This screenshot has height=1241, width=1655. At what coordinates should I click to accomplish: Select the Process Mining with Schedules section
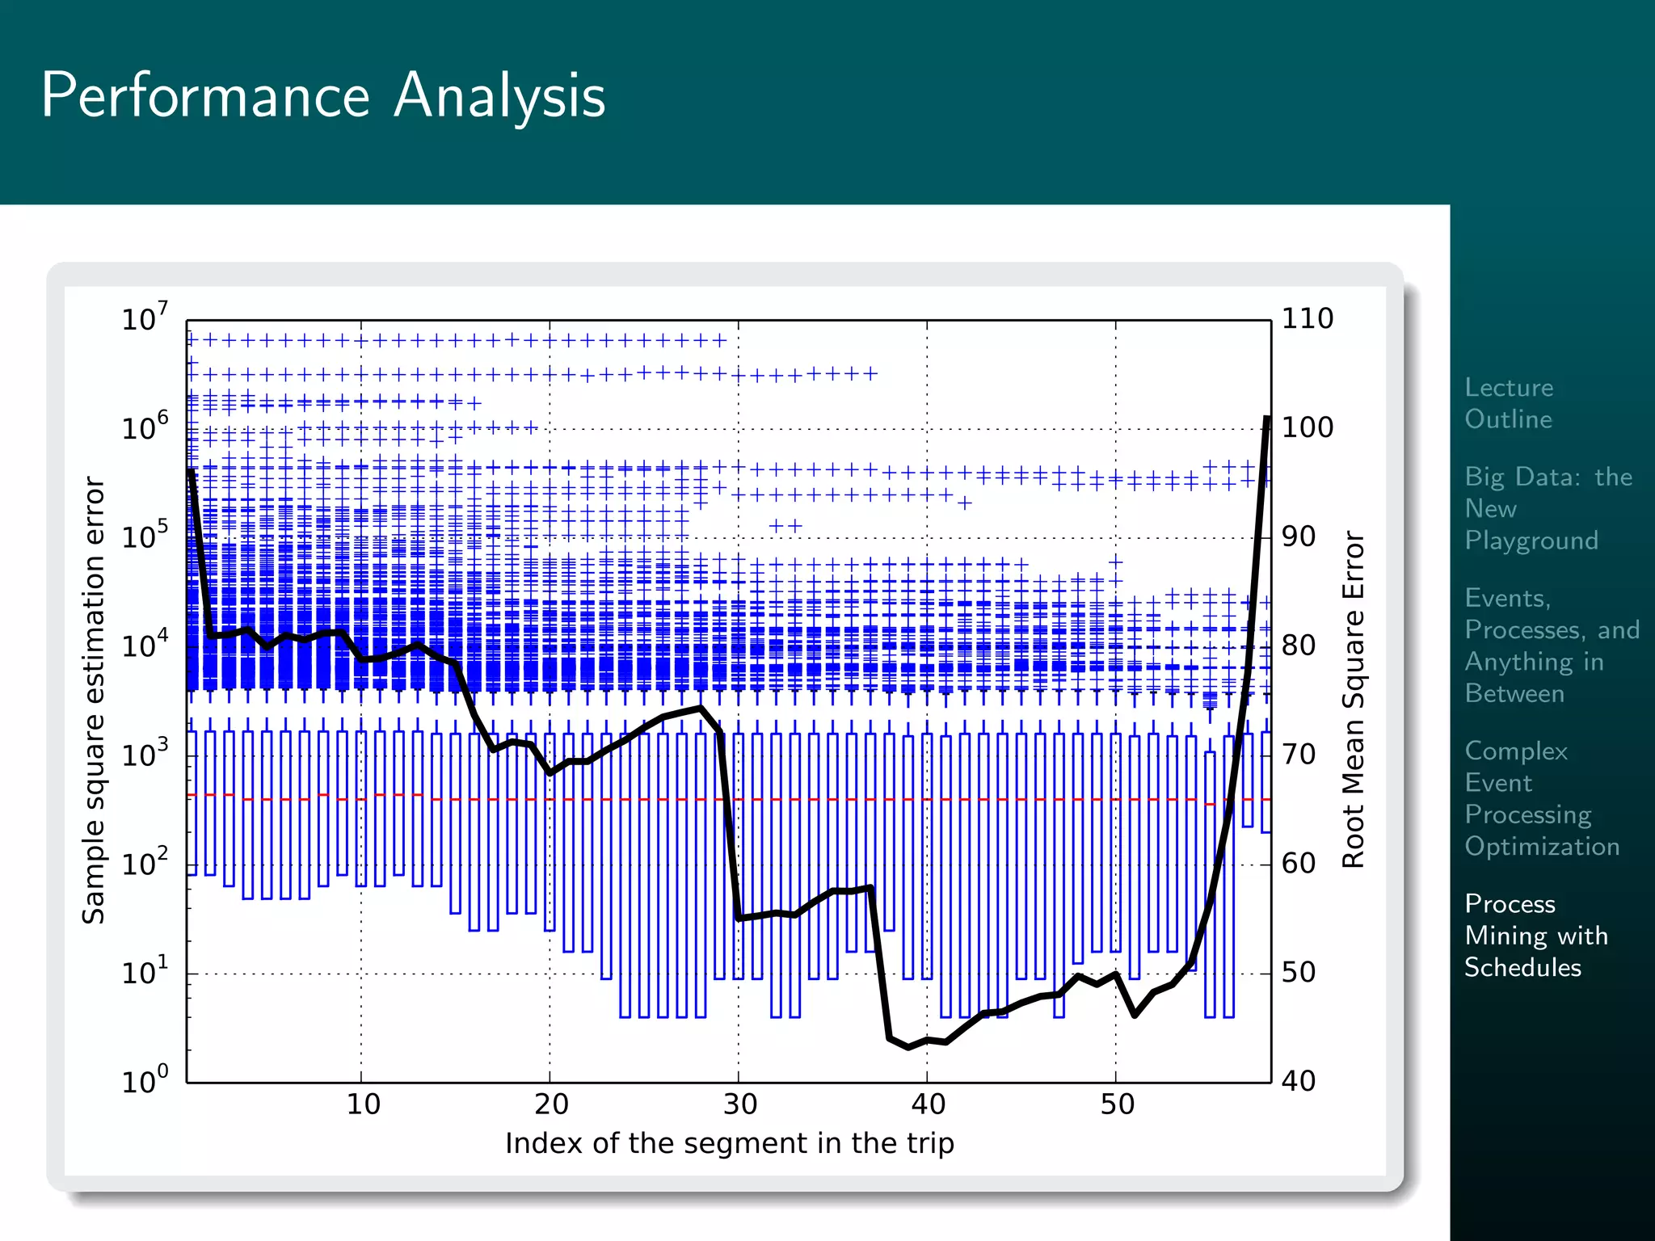[x=1535, y=935]
